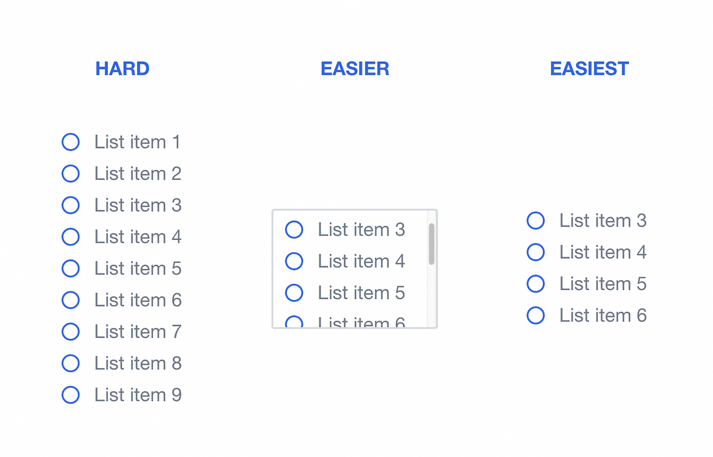Click the scrollbar thumb in the EASIER list

[432, 244]
